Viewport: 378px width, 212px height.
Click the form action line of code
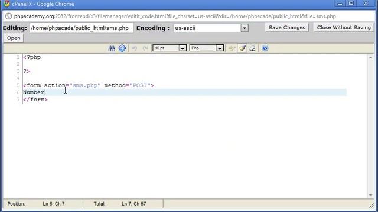click(89, 85)
